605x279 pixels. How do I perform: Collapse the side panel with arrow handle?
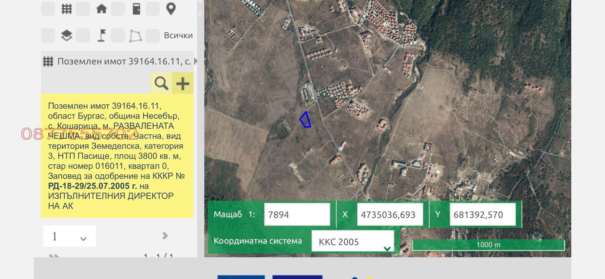point(200,14)
